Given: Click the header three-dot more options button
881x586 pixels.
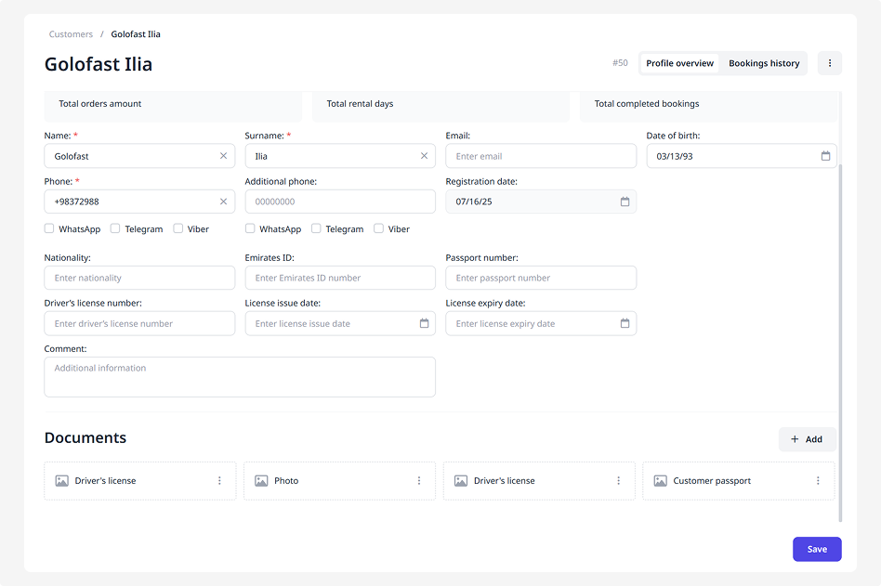Looking at the screenshot, I should [829, 63].
